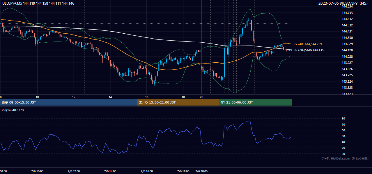
Task: Select the 東京 08:00-15:30 JST session bar
Action: pos(68,102)
